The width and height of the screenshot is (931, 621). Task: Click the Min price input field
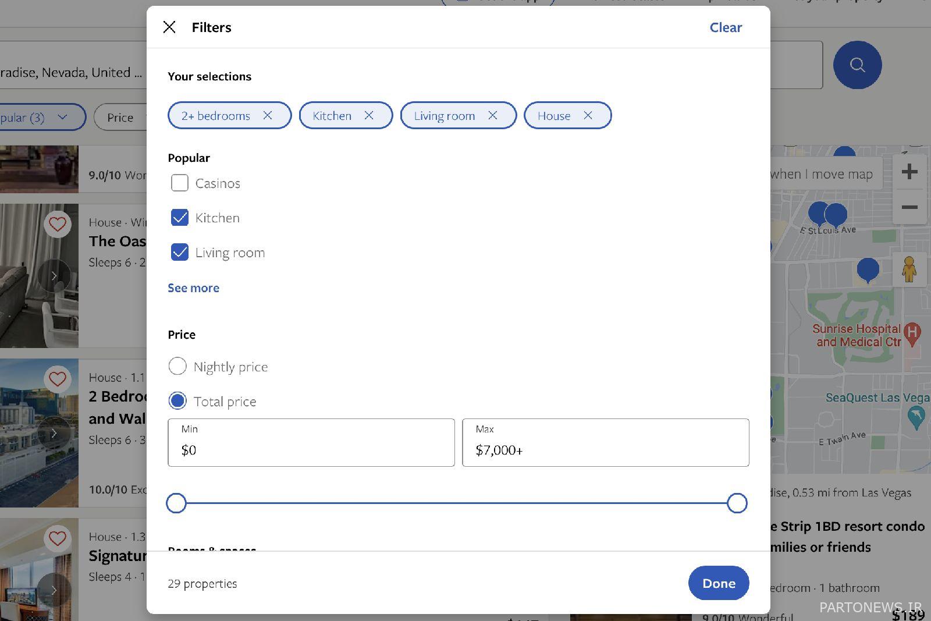click(311, 442)
